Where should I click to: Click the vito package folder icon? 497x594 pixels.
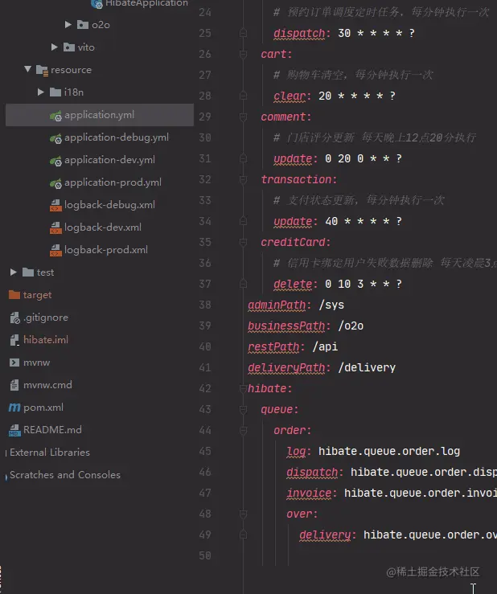(x=69, y=47)
